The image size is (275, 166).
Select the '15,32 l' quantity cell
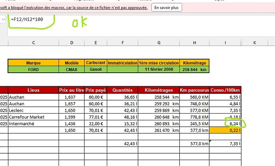pos(123,124)
